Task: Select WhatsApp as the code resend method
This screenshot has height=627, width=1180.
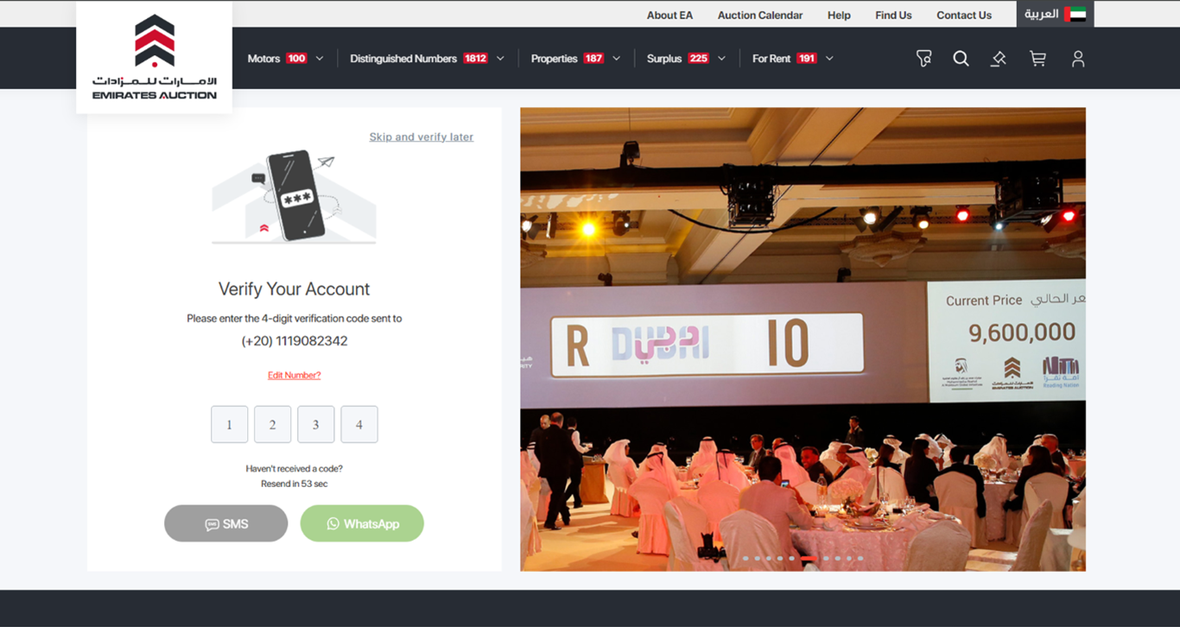Action: click(x=362, y=523)
